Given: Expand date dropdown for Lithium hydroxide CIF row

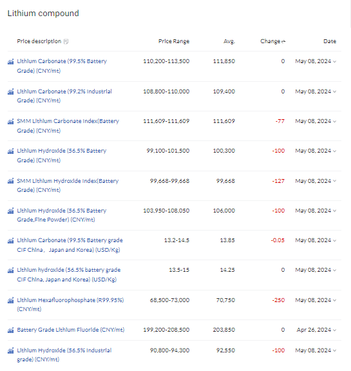Looking at the screenshot, I should (x=334, y=271).
